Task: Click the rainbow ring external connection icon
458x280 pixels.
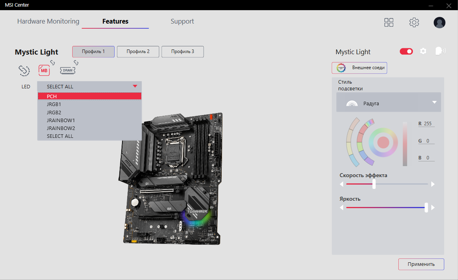Action: click(x=341, y=68)
